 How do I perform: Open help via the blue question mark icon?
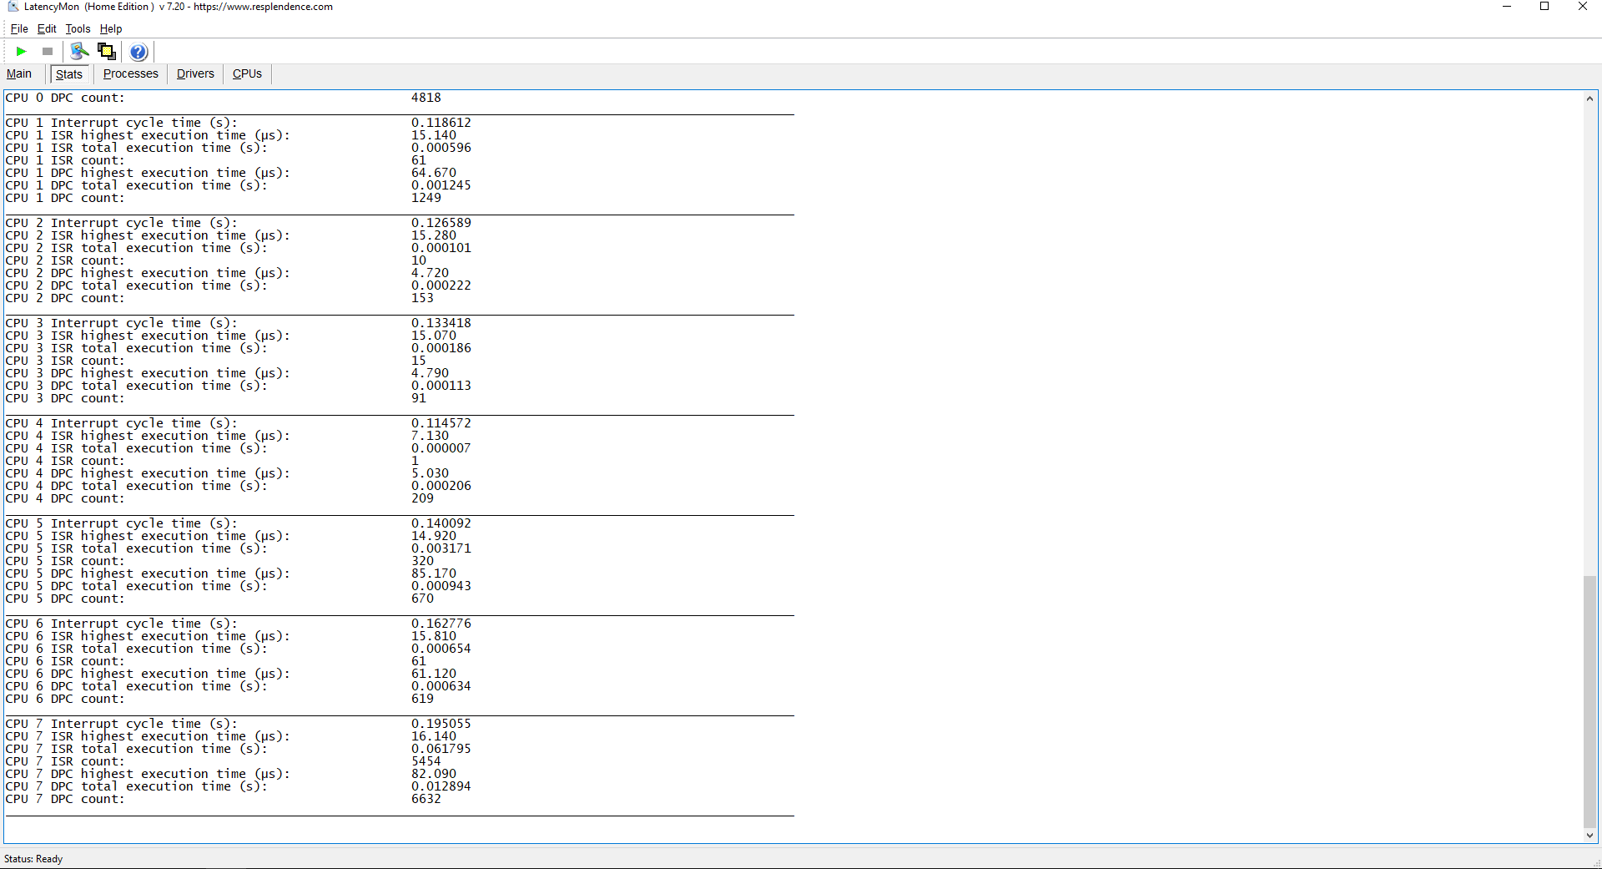[139, 52]
